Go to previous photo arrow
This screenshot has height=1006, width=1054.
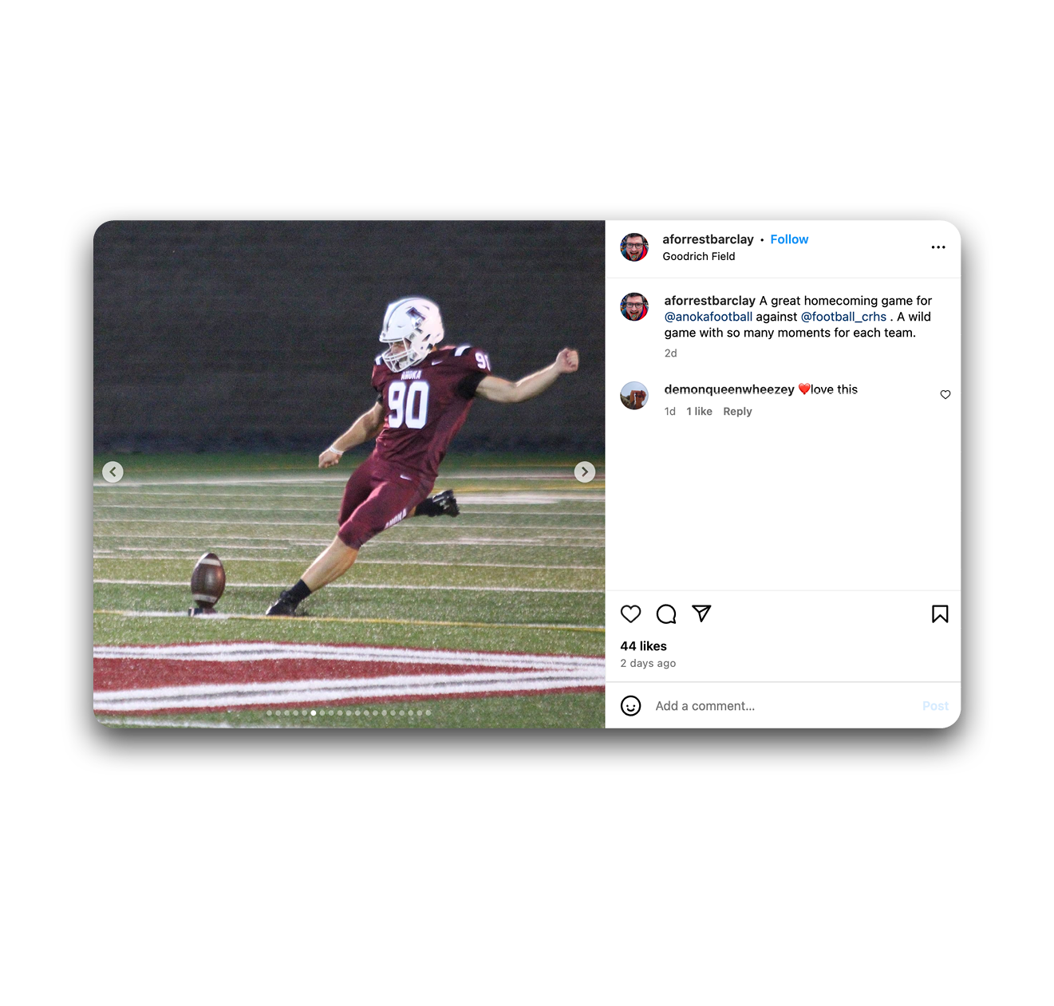pos(113,471)
